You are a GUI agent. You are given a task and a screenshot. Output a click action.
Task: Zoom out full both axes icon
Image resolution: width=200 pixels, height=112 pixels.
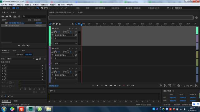178,86
